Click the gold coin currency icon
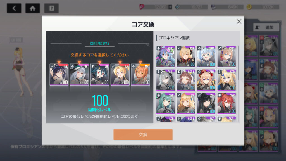Screen dimensions: 286x161 (x=249, y=7)
